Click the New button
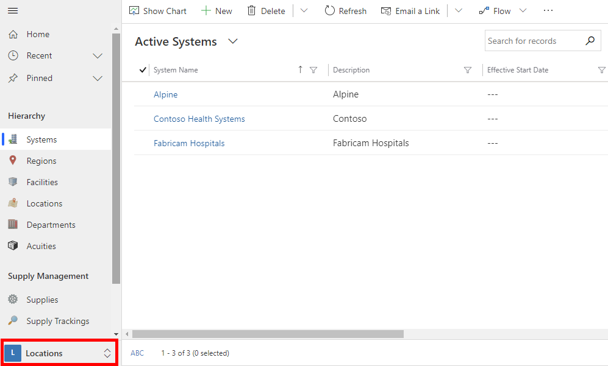 [216, 11]
